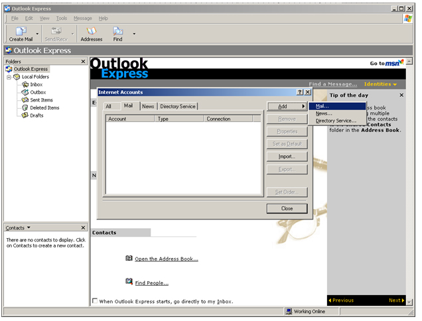Click the Create Mail toolbar icon

click(x=21, y=31)
